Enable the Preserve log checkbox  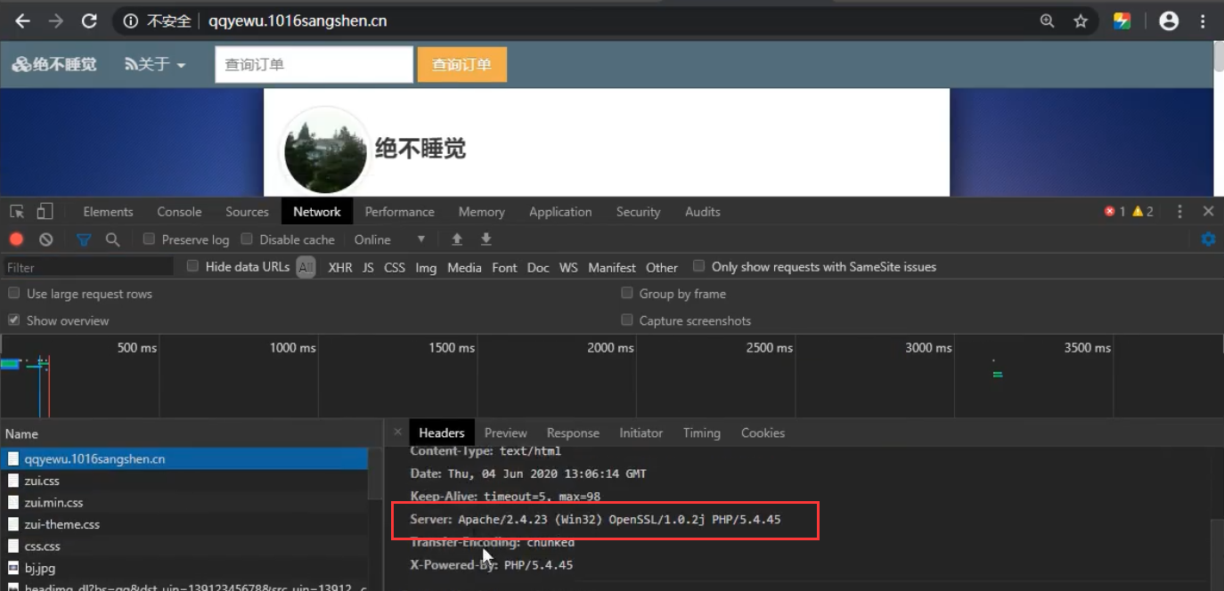tap(150, 239)
